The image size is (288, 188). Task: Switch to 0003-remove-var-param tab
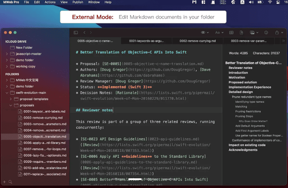click(x=249, y=41)
